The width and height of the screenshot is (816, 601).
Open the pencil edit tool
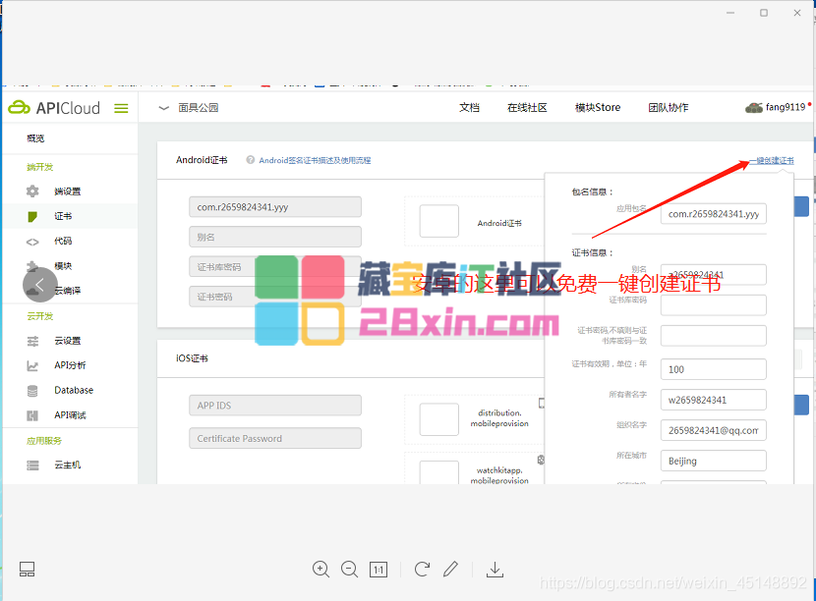(450, 569)
